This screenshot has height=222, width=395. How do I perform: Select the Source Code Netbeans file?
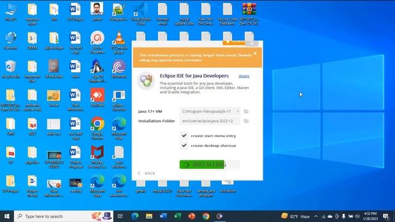[x=227, y=14]
